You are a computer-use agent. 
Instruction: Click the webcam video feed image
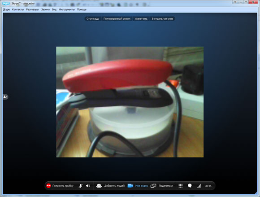click(130, 102)
